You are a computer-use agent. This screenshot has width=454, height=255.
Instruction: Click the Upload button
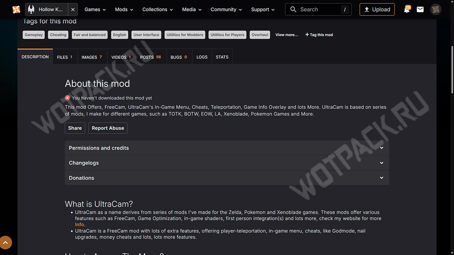click(x=377, y=9)
